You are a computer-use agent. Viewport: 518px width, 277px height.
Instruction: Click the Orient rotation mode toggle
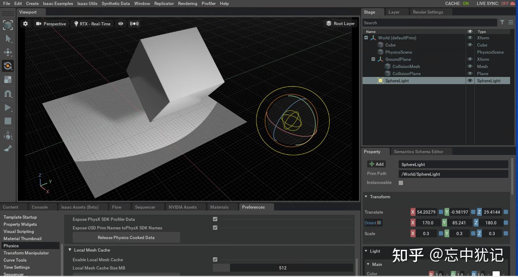(x=373, y=223)
